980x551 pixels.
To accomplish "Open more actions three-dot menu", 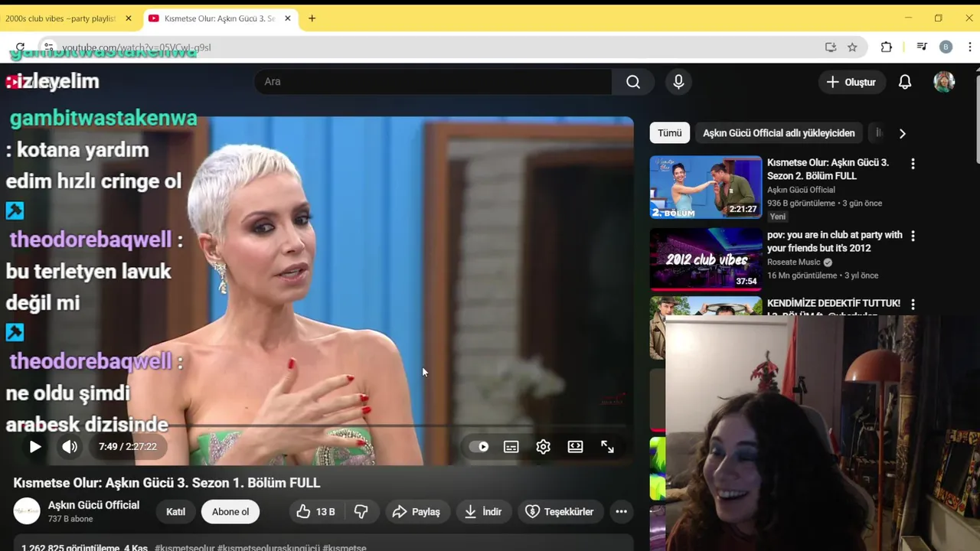I will coord(622,511).
